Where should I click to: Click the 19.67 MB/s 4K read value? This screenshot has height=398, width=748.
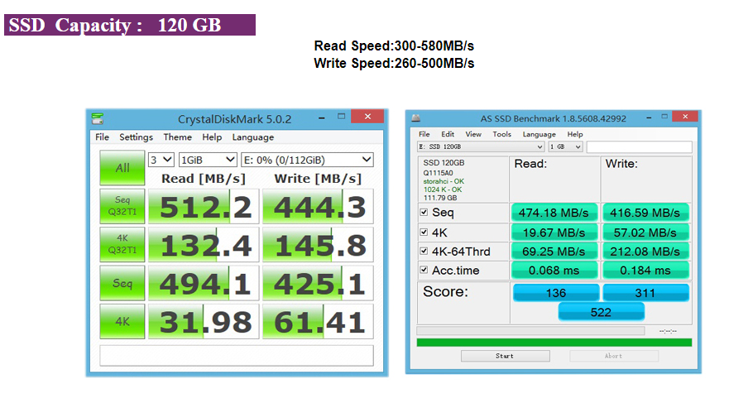coord(554,233)
